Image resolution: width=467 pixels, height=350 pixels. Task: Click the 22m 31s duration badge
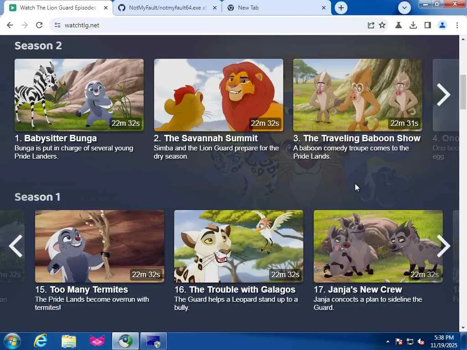404,123
